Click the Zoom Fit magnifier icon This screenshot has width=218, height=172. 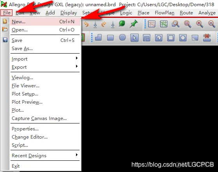point(188,24)
